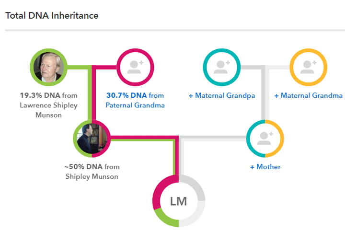
Task: Add Maternal Grandpa via teal circle icon
Action: click(x=222, y=67)
